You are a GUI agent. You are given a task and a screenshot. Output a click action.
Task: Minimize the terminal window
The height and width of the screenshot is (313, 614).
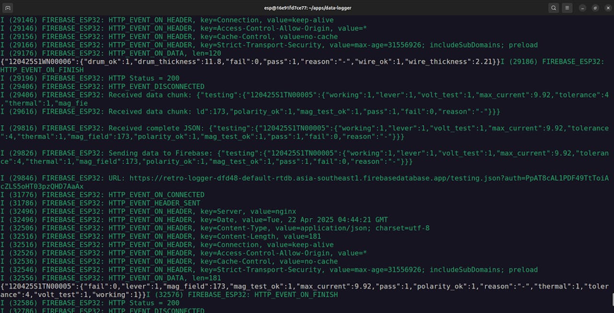tap(583, 8)
